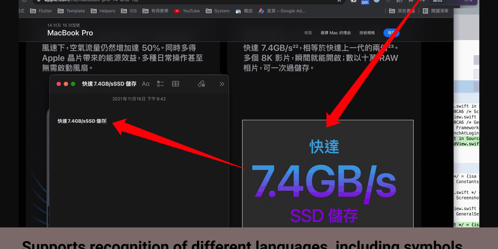Click the large 7.4GB/s graphic
Screen dimensions: 498x249
[x=324, y=183]
